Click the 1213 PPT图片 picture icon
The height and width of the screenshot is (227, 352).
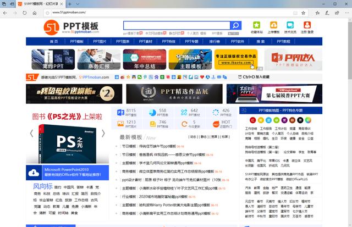[x=121, y=124]
